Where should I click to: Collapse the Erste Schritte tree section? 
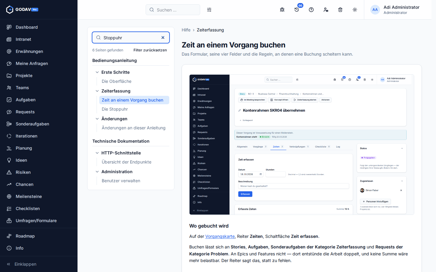click(97, 72)
